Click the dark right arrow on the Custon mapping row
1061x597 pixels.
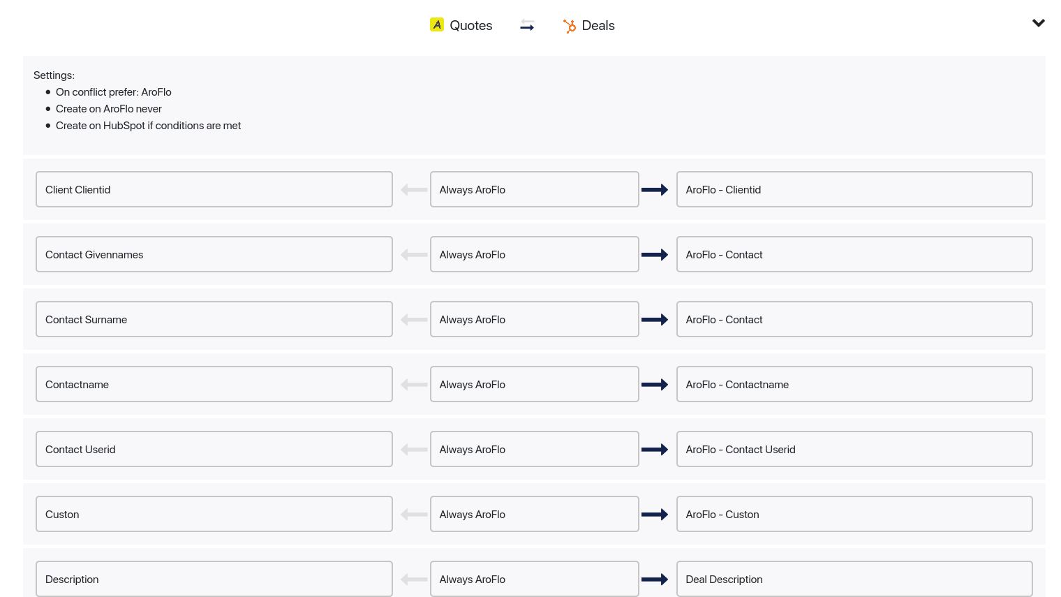[655, 514]
